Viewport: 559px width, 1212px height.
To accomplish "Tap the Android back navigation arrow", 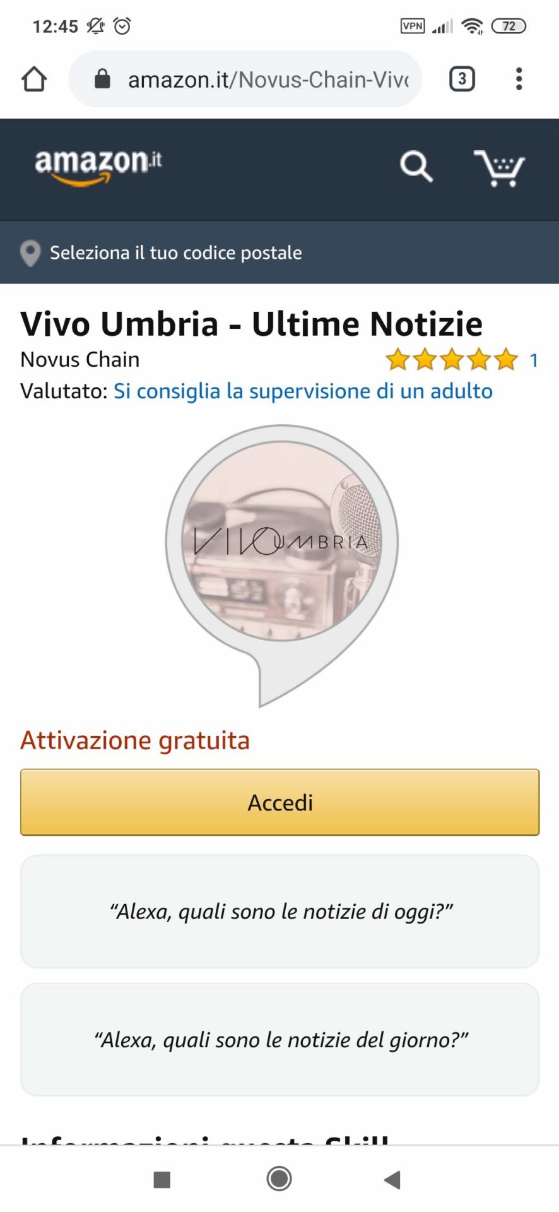I will click(x=392, y=1179).
